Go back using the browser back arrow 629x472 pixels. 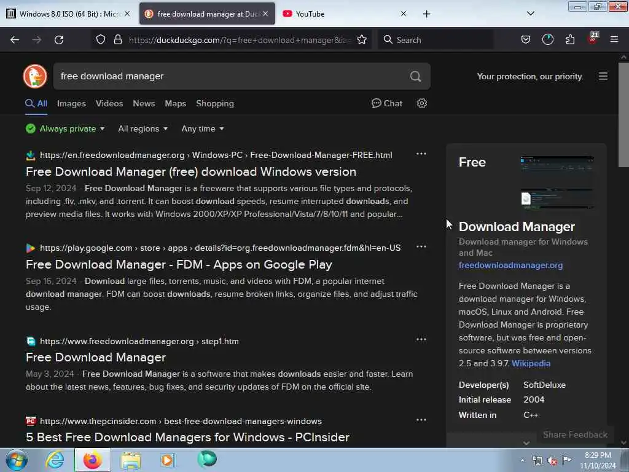tap(15, 40)
